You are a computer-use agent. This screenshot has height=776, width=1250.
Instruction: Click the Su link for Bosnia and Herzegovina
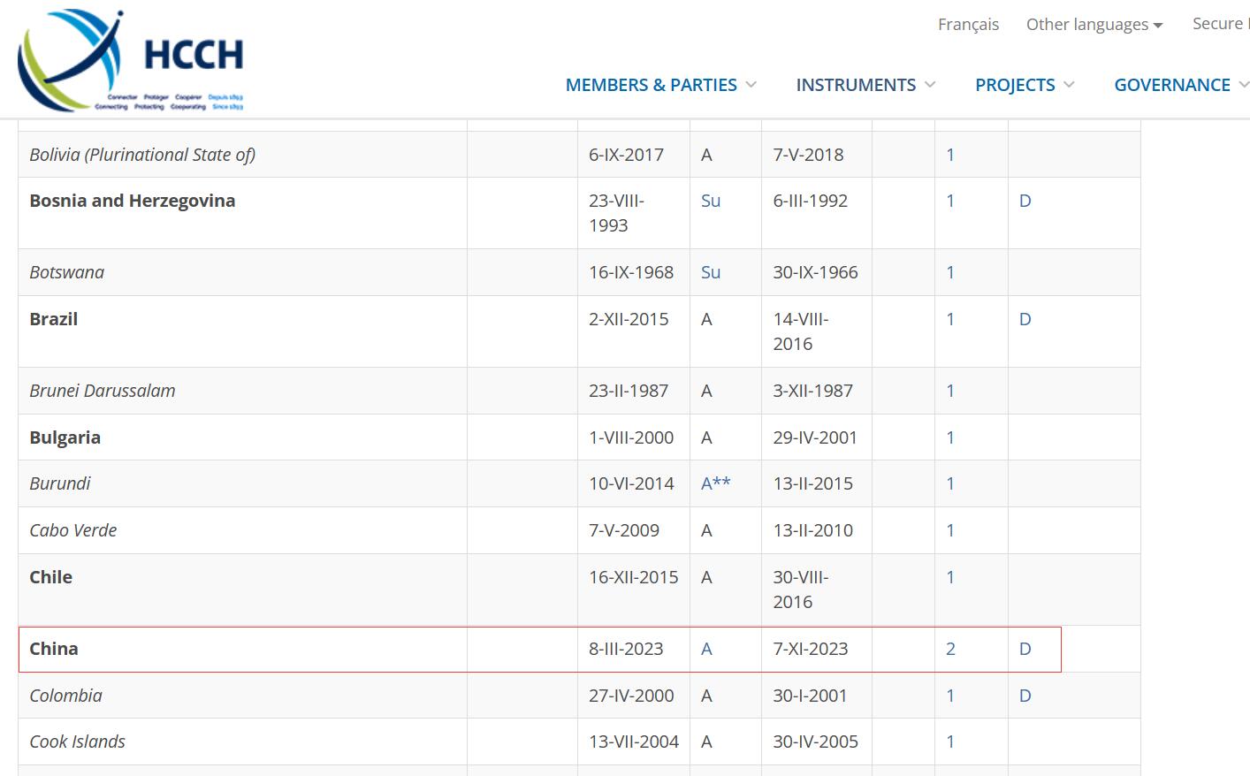point(711,201)
